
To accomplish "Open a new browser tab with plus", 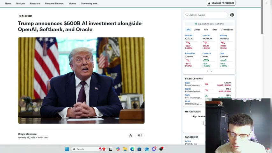I will click(x=267, y=3).
